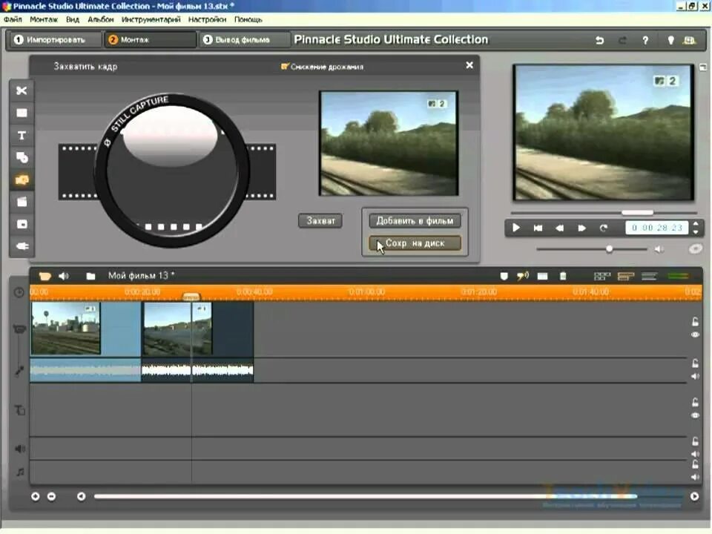The image size is (712, 534).
Task: Toggle loop playback in the player
Action: point(603,228)
